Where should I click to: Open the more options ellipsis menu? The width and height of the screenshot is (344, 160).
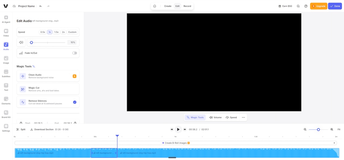tap(243, 117)
